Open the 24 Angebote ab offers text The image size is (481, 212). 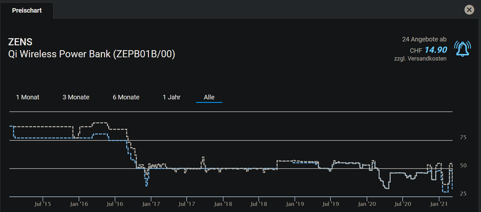[x=424, y=39]
